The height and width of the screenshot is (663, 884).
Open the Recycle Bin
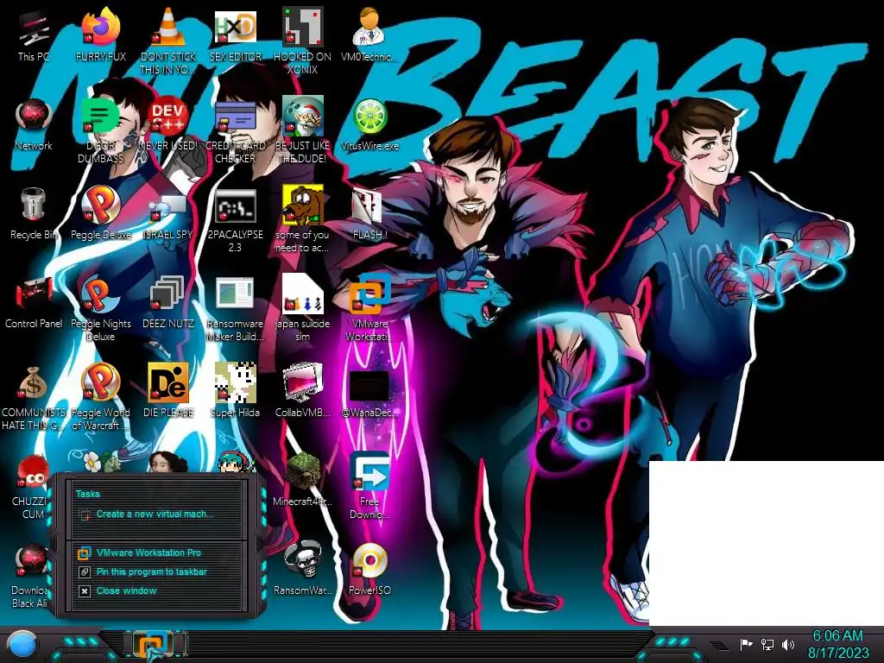coord(34,214)
